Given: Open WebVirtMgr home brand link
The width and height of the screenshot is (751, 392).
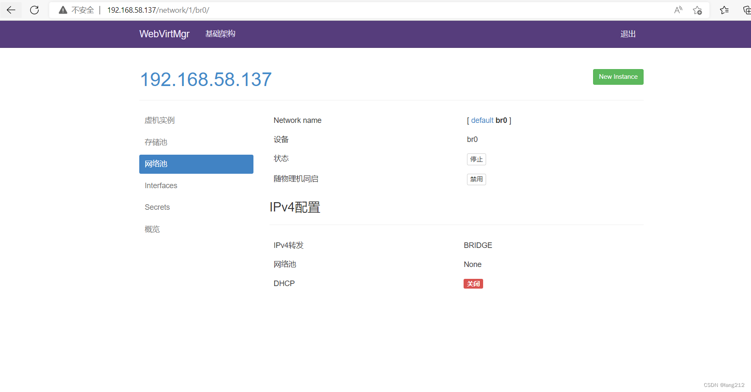Looking at the screenshot, I should [x=164, y=34].
